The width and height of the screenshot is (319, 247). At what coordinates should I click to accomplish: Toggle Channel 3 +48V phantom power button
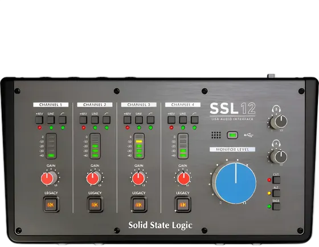coord(128,120)
